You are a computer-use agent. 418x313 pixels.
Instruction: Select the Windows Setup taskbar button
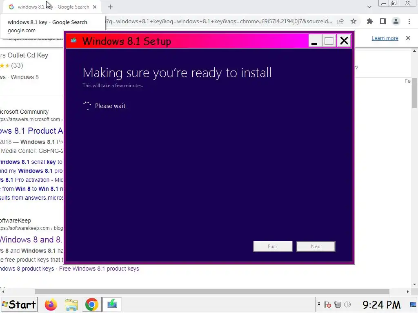tap(112, 304)
